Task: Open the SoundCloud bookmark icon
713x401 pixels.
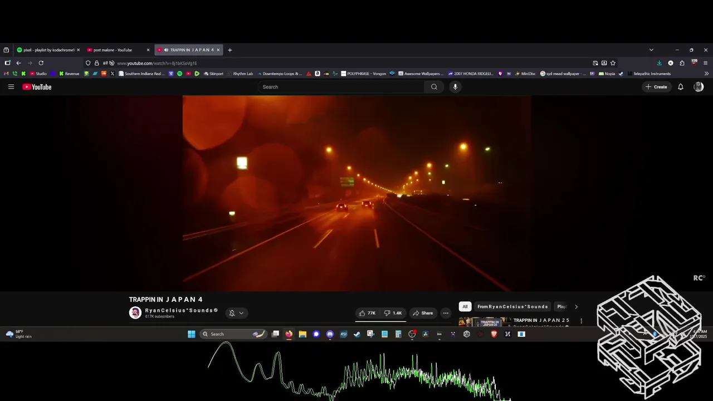Action: (x=104, y=74)
